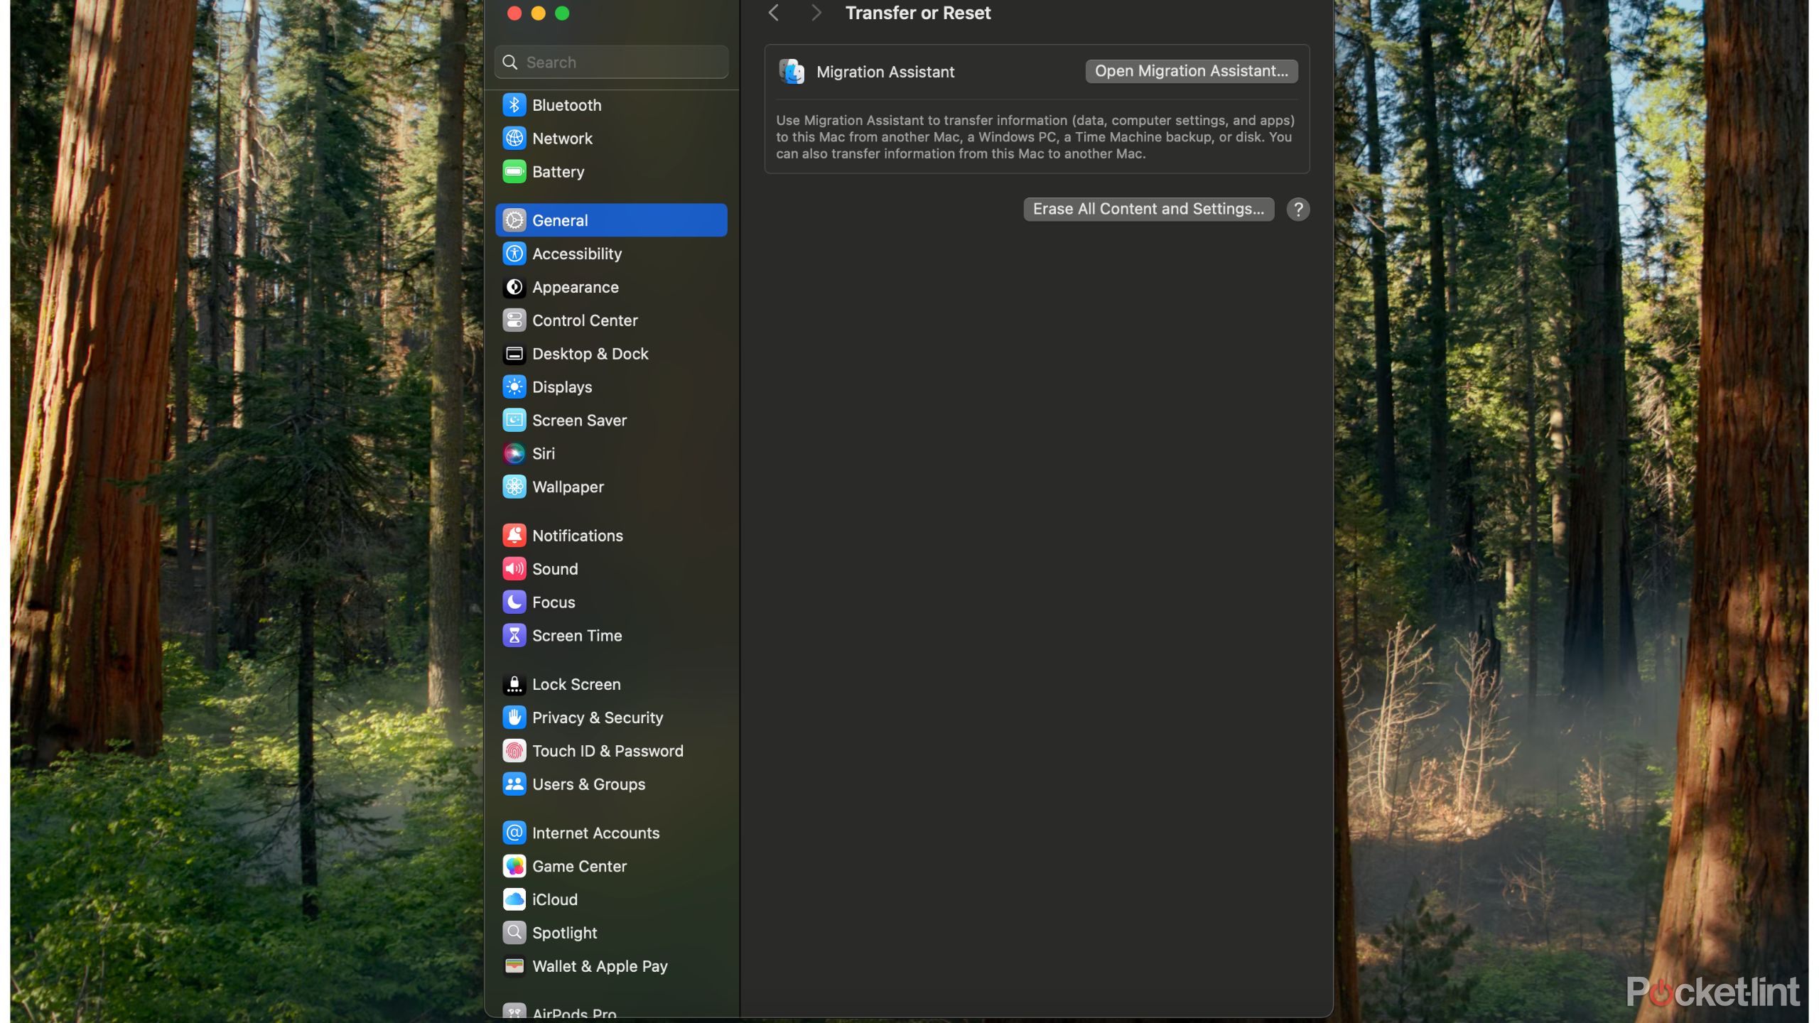Open iCloud cloud icon
The width and height of the screenshot is (1819, 1023).
pyautogui.click(x=514, y=899)
